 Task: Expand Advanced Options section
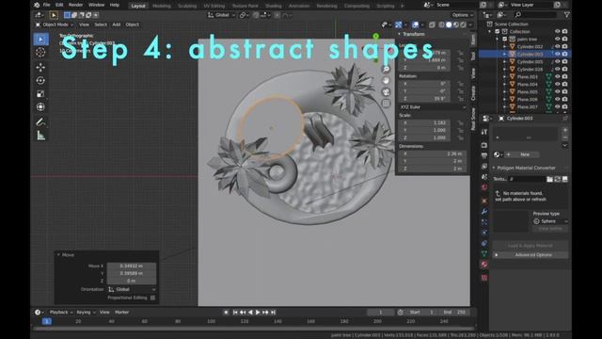[531, 255]
